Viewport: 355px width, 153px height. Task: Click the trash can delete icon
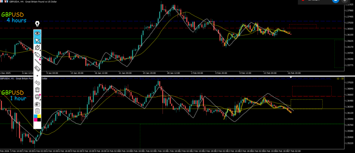tap(37, 90)
